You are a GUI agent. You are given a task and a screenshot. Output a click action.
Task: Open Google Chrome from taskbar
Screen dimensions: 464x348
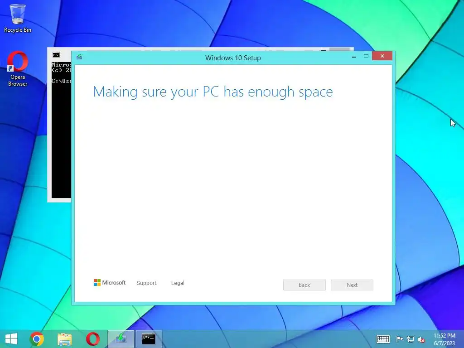(37, 339)
